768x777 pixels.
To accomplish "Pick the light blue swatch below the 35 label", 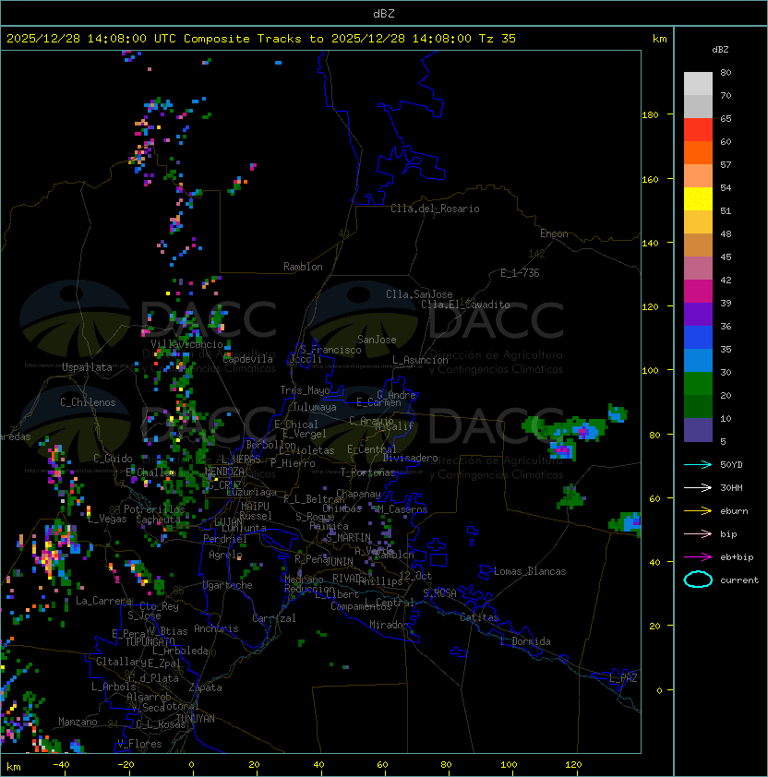I will pyautogui.click(x=698, y=360).
